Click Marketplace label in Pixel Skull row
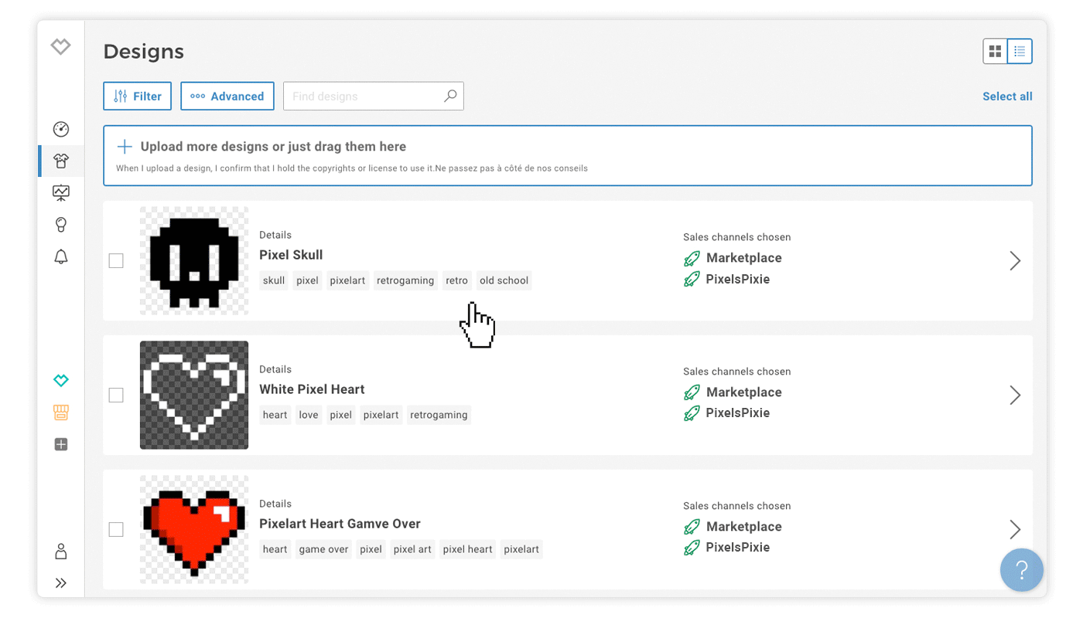This screenshot has height=618, width=1083. (x=744, y=258)
